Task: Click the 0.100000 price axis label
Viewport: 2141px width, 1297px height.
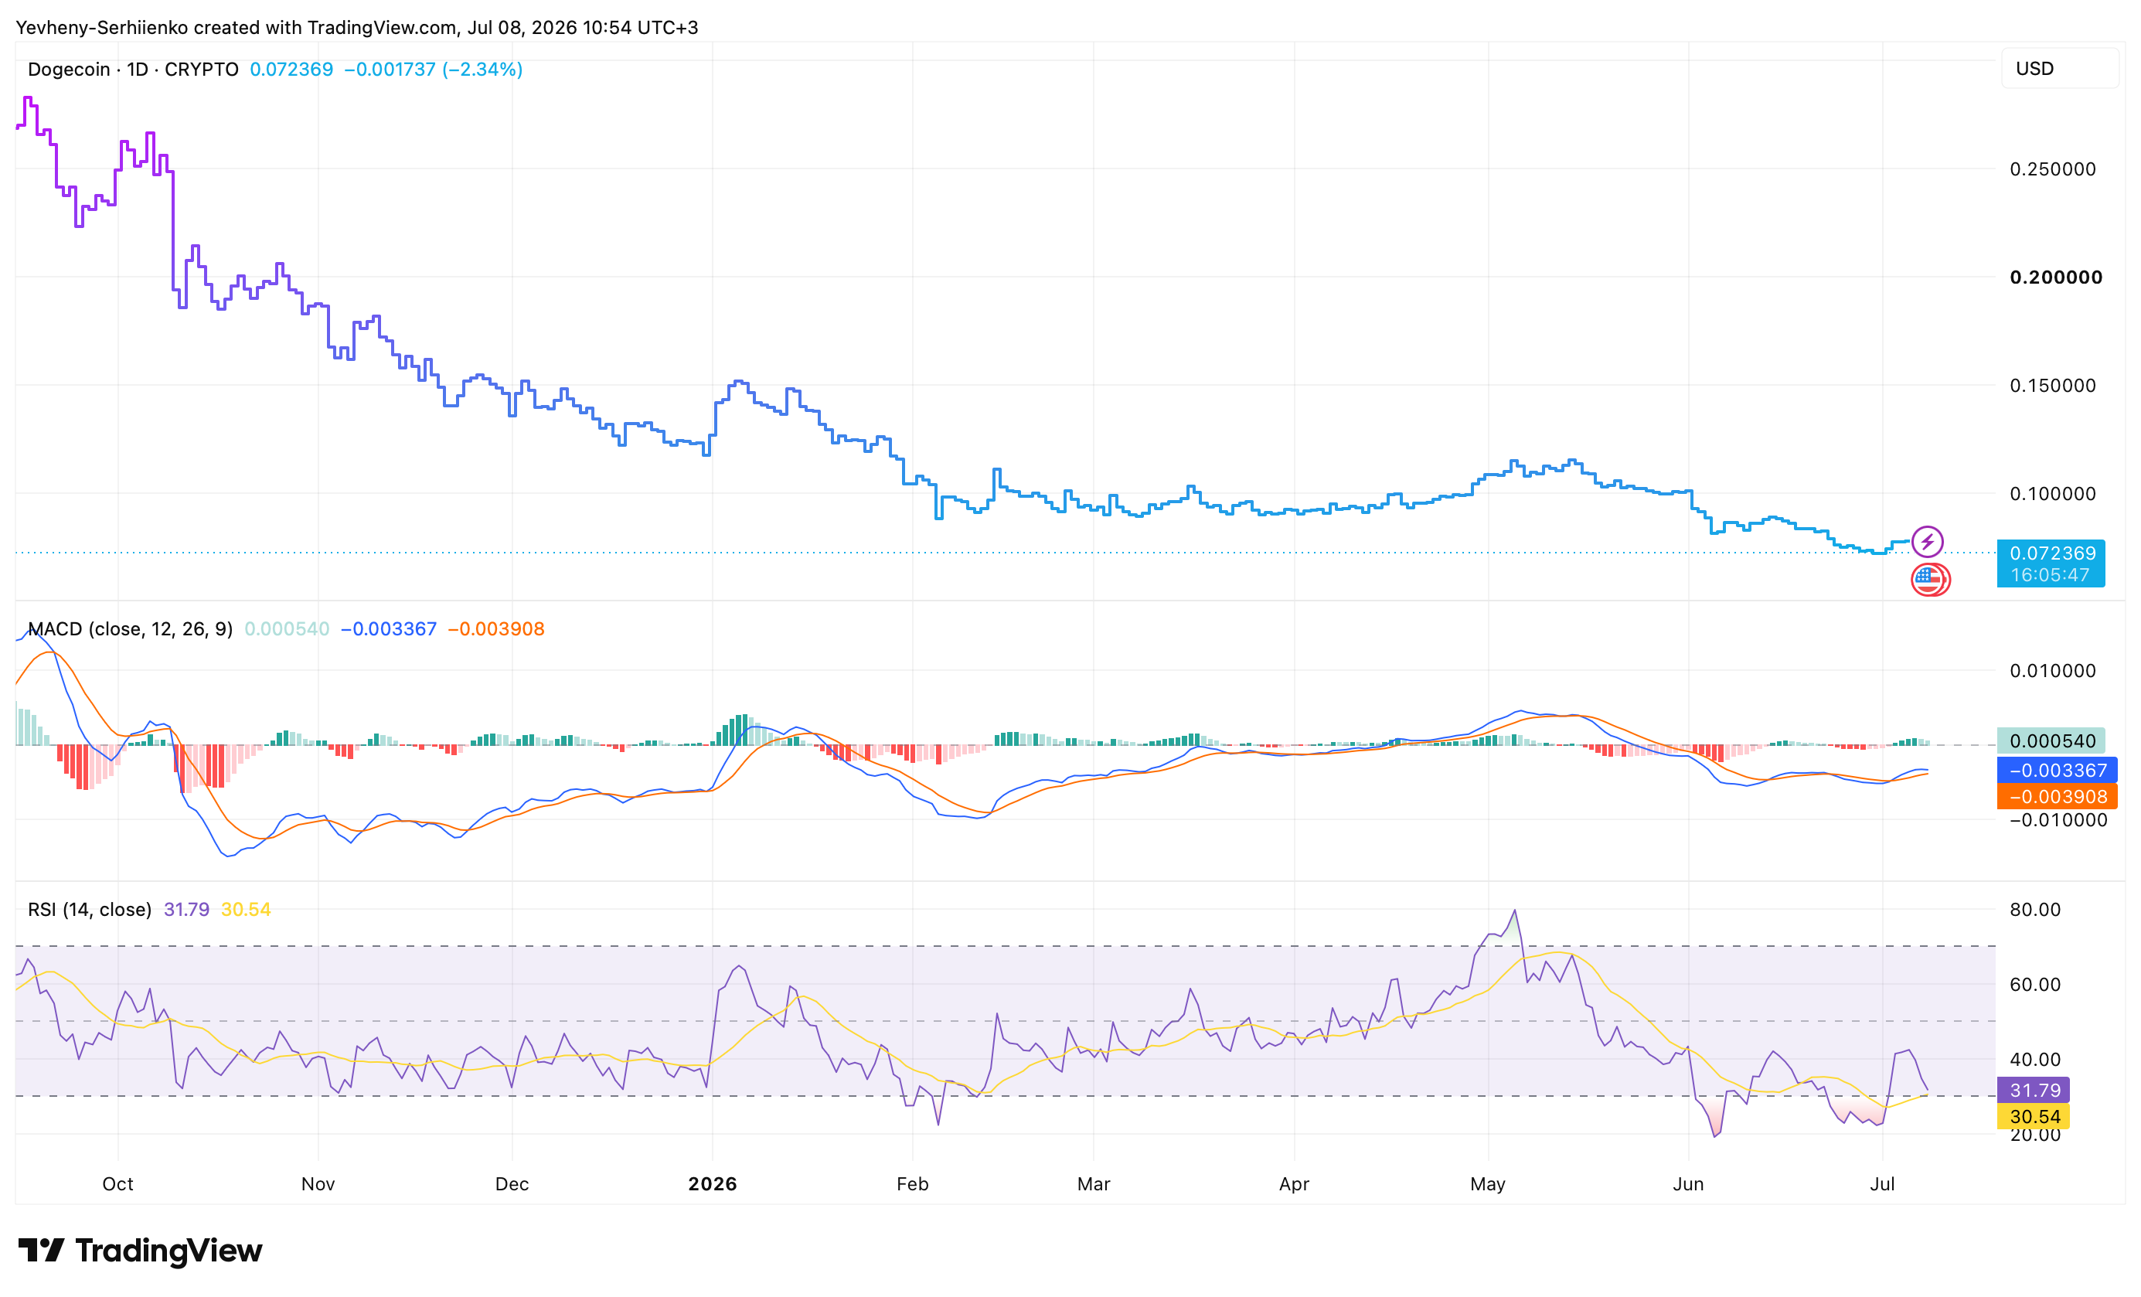Action: coord(2052,493)
